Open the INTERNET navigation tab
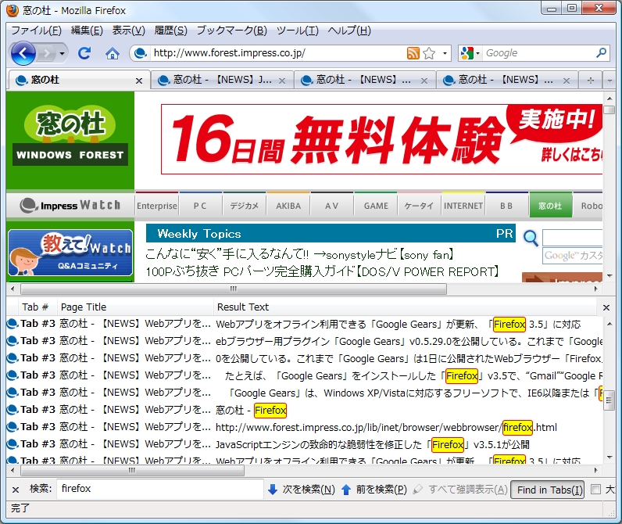 [463, 206]
